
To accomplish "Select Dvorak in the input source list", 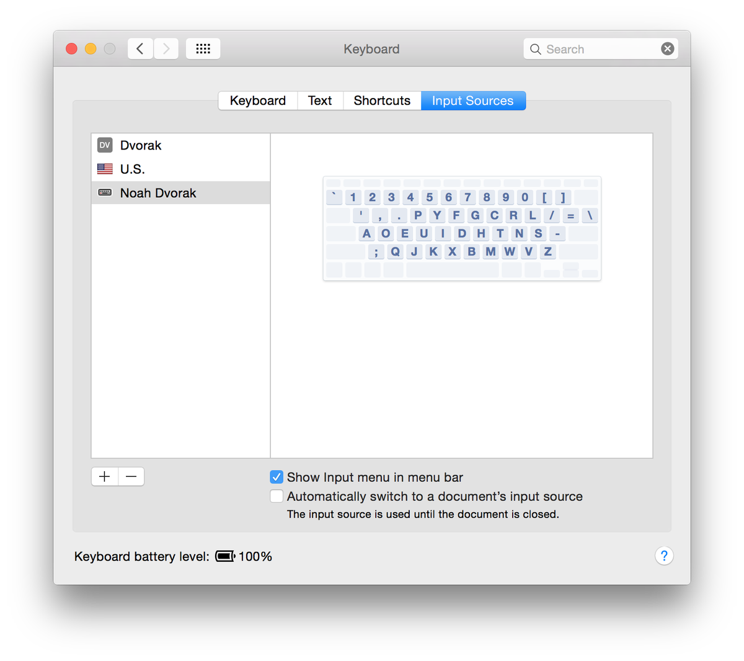I will point(180,145).
